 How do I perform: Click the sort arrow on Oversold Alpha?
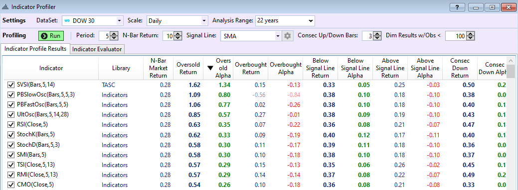210,68
